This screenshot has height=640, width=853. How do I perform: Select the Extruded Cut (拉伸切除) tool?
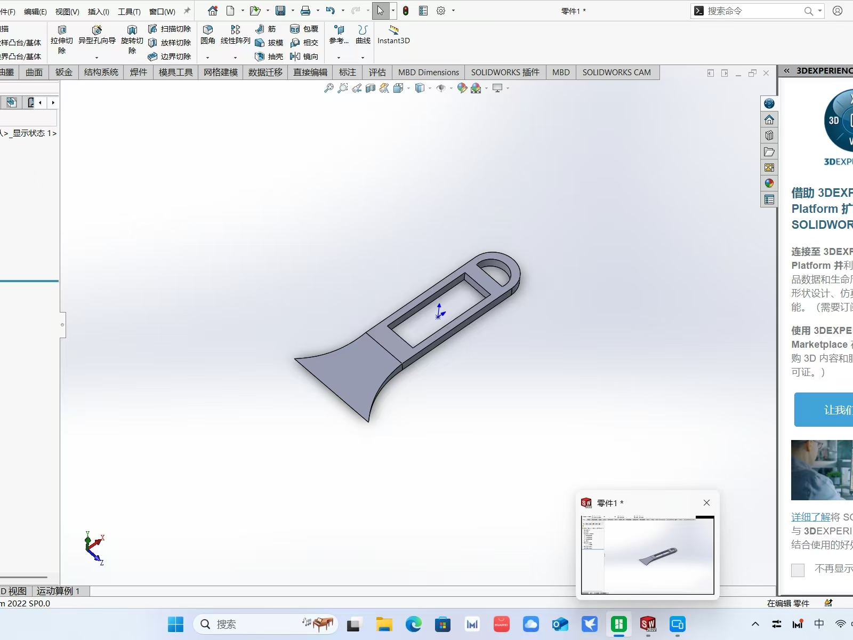62,39
